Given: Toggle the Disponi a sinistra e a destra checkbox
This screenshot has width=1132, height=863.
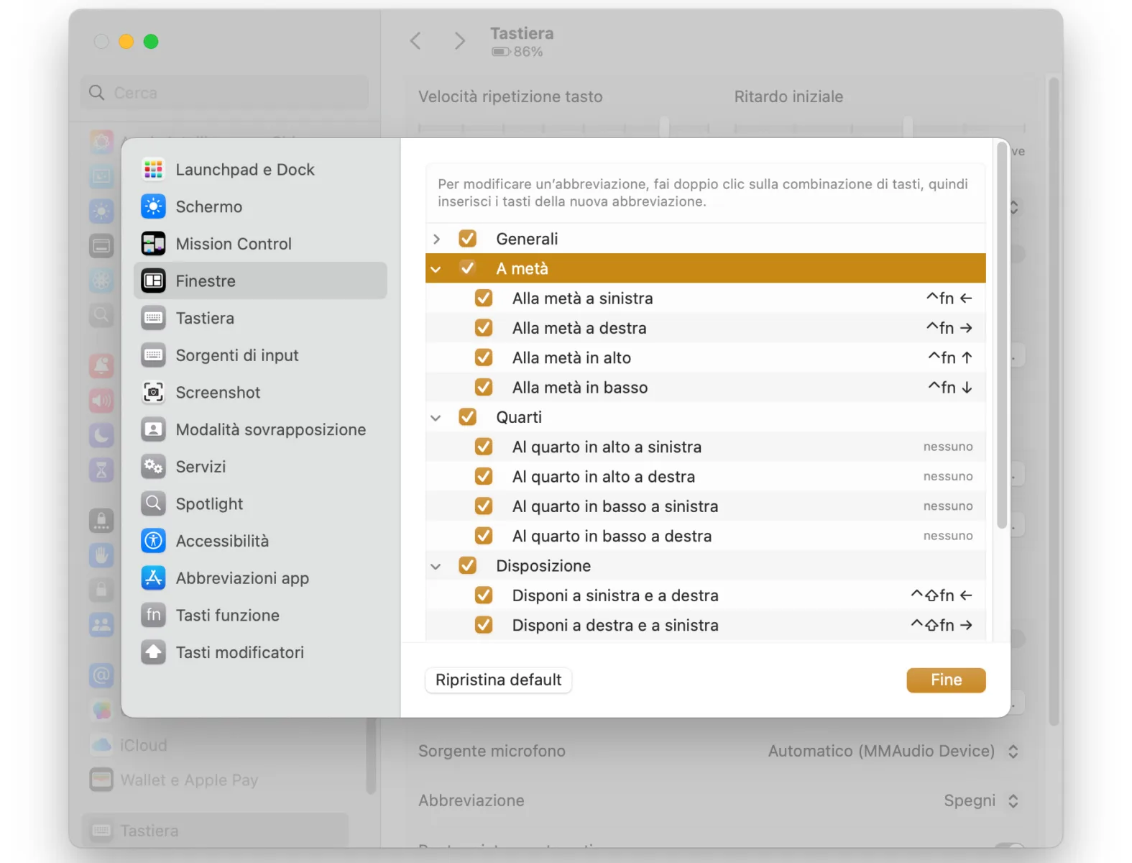Looking at the screenshot, I should coord(484,595).
